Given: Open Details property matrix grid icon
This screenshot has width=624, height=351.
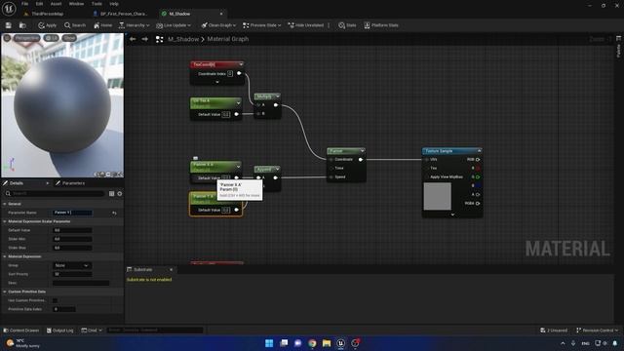Looking at the screenshot, I should (x=111, y=193).
